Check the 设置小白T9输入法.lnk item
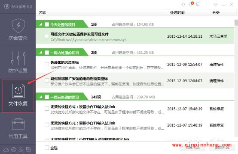238x154 pixels. coord(47,109)
